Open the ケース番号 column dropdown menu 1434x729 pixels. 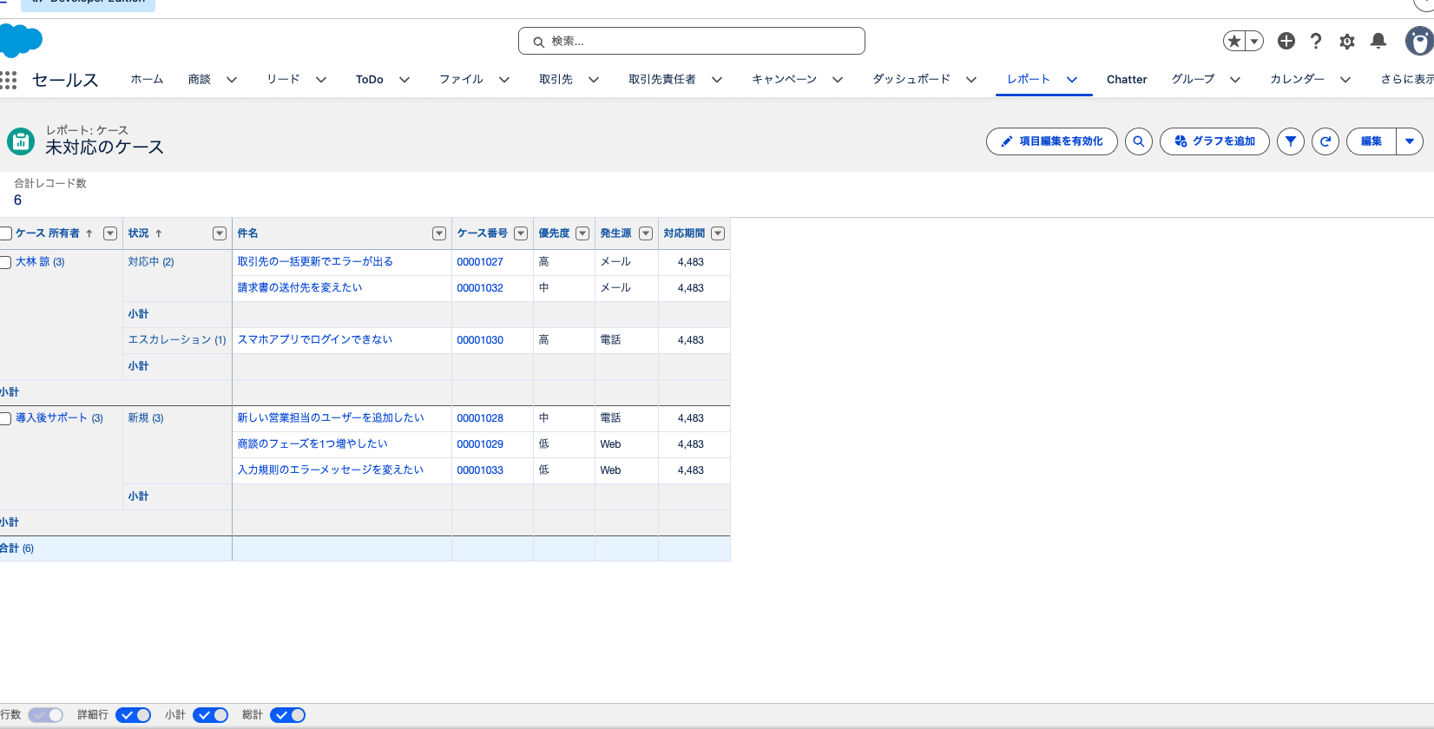click(521, 233)
